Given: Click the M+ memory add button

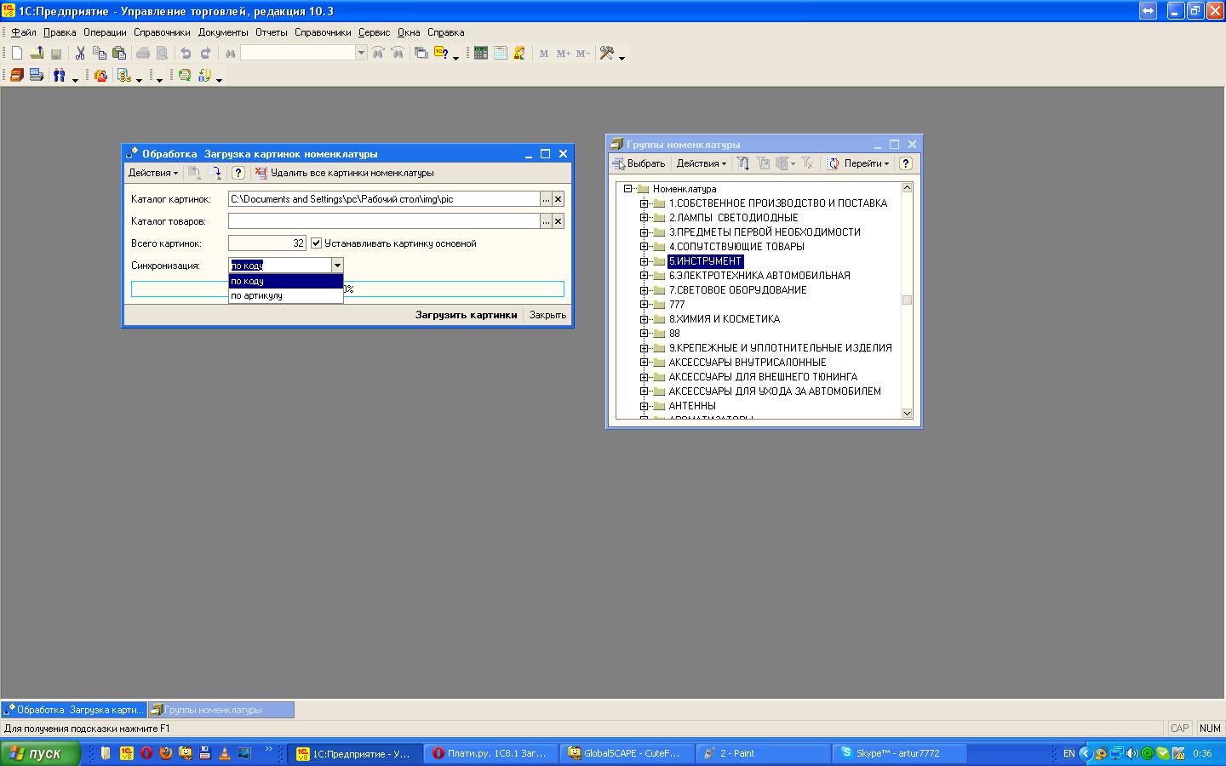Looking at the screenshot, I should pyautogui.click(x=563, y=53).
